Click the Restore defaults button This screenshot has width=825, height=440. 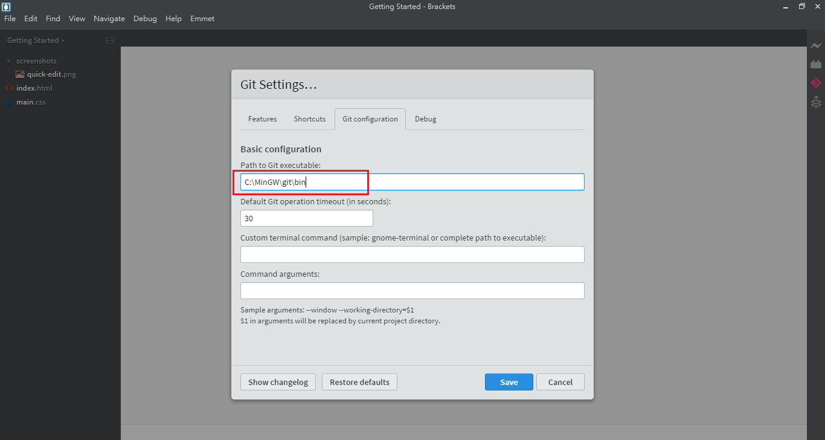click(359, 382)
